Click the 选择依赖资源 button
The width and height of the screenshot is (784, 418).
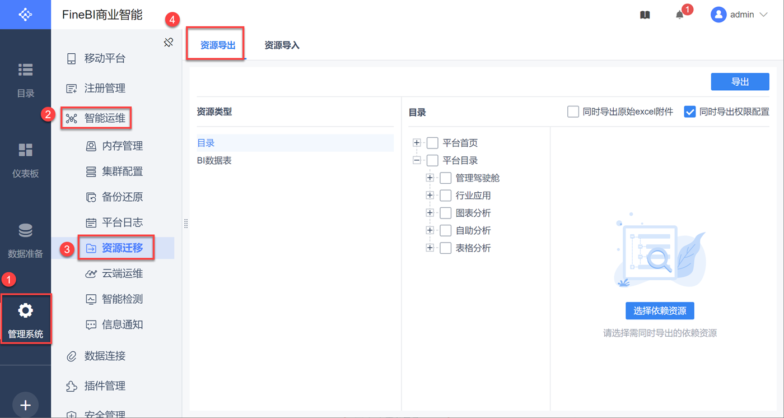(660, 310)
